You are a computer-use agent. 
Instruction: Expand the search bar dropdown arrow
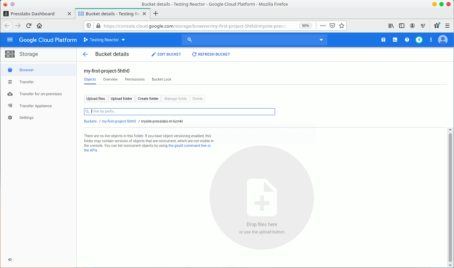click(321, 40)
